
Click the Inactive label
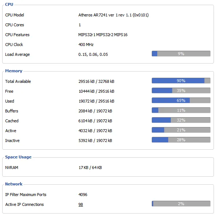pyautogui.click(x=12, y=141)
